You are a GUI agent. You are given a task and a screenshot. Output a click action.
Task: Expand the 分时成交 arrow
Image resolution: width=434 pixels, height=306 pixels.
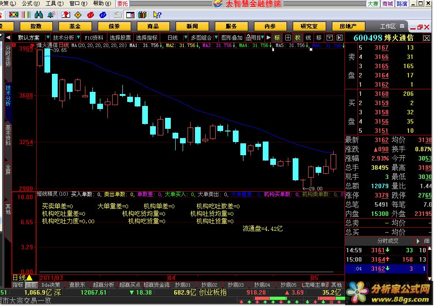(418, 241)
